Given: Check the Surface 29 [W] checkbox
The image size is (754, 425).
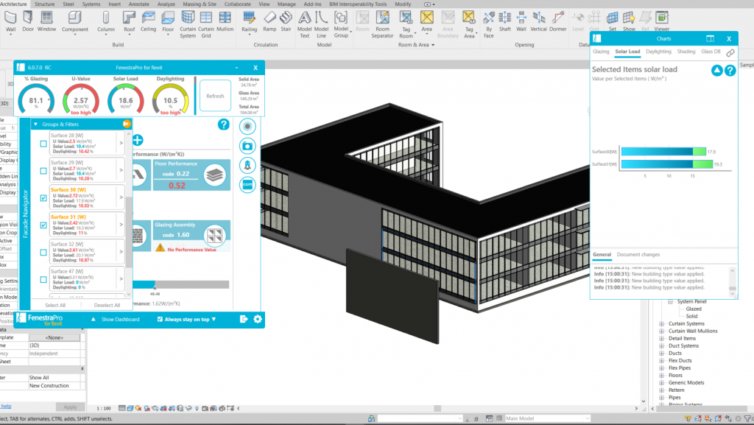Looking at the screenshot, I should (43, 171).
